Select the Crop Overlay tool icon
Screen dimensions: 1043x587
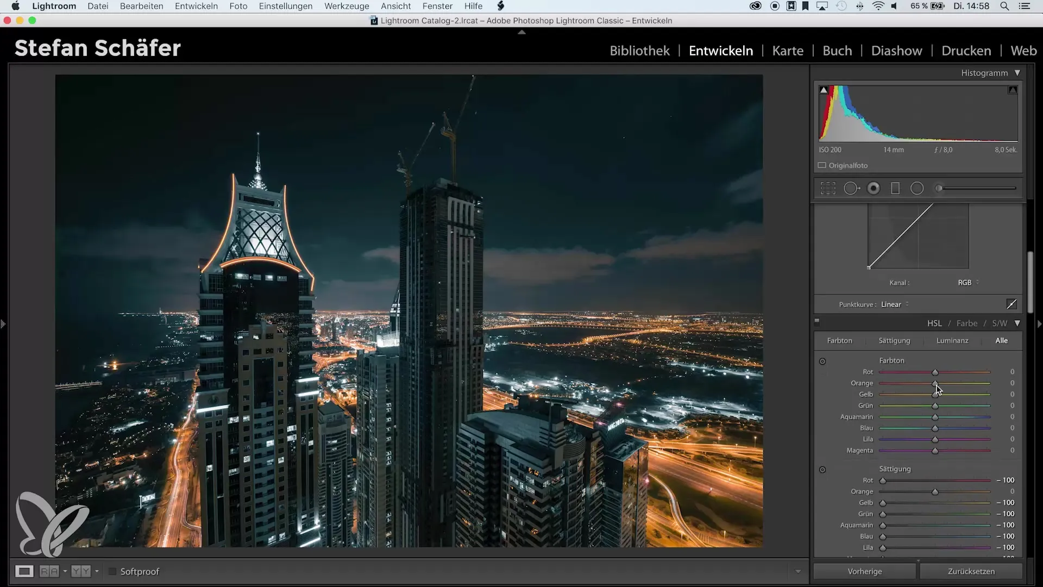click(x=828, y=189)
